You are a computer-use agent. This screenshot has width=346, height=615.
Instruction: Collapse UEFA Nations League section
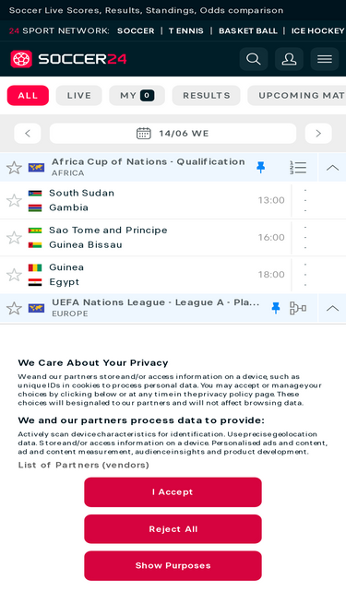pyautogui.click(x=332, y=308)
